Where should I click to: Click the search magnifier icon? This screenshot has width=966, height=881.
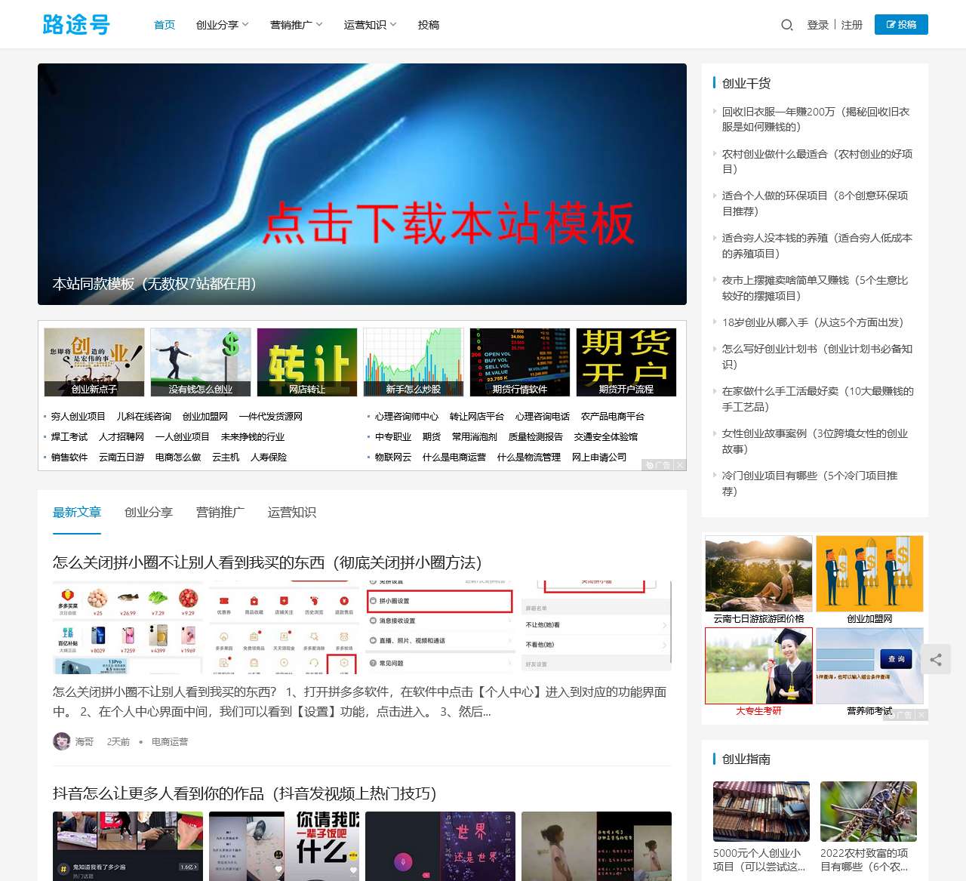(786, 25)
